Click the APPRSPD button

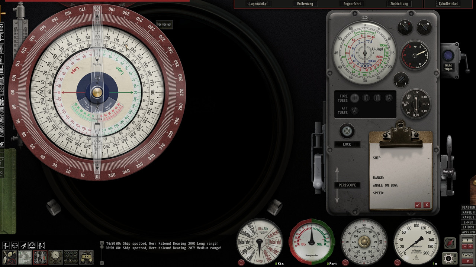(468, 232)
